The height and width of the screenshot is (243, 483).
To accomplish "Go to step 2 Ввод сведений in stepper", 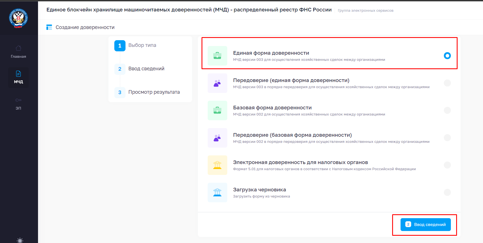I will pyautogui.click(x=146, y=69).
